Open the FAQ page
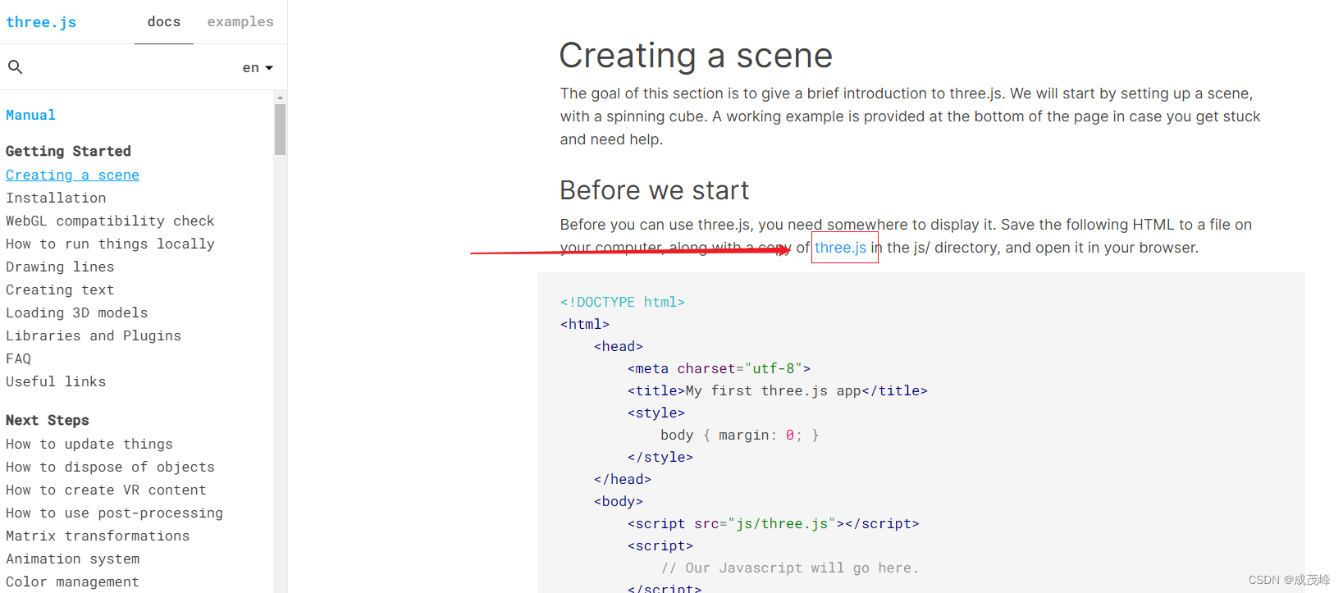 coord(18,358)
